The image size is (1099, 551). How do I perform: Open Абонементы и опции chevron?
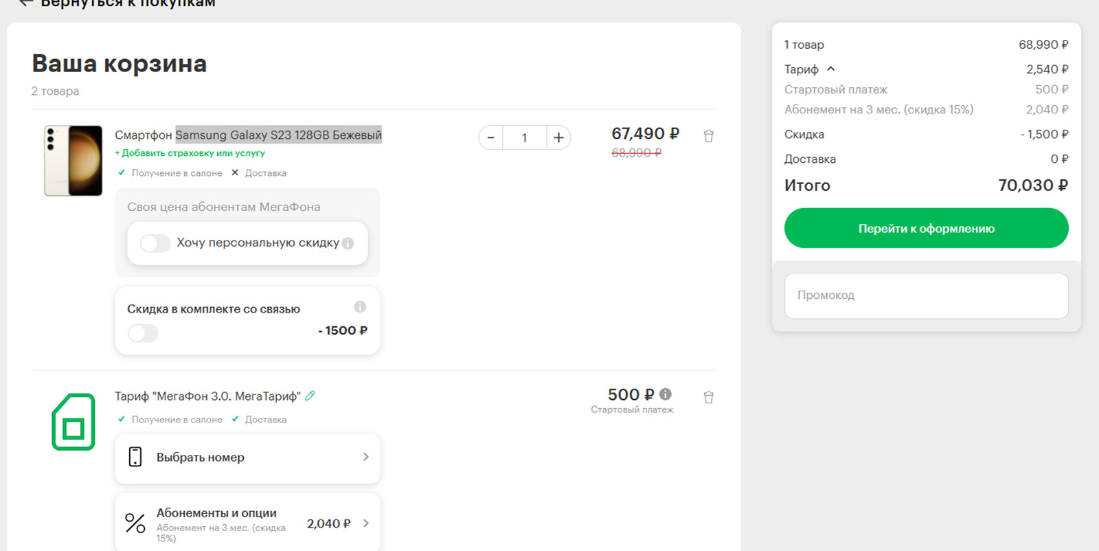[365, 524]
